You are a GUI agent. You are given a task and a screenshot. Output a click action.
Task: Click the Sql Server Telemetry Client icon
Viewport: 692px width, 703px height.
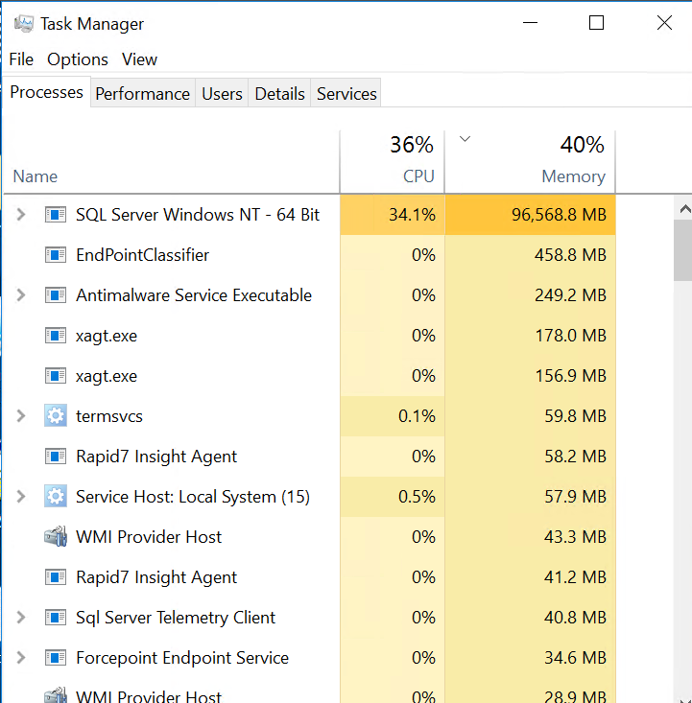[56, 618]
